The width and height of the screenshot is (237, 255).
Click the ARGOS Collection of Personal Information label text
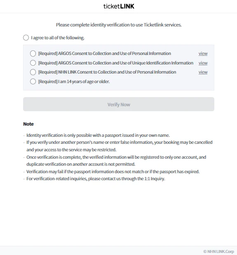coord(104,53)
